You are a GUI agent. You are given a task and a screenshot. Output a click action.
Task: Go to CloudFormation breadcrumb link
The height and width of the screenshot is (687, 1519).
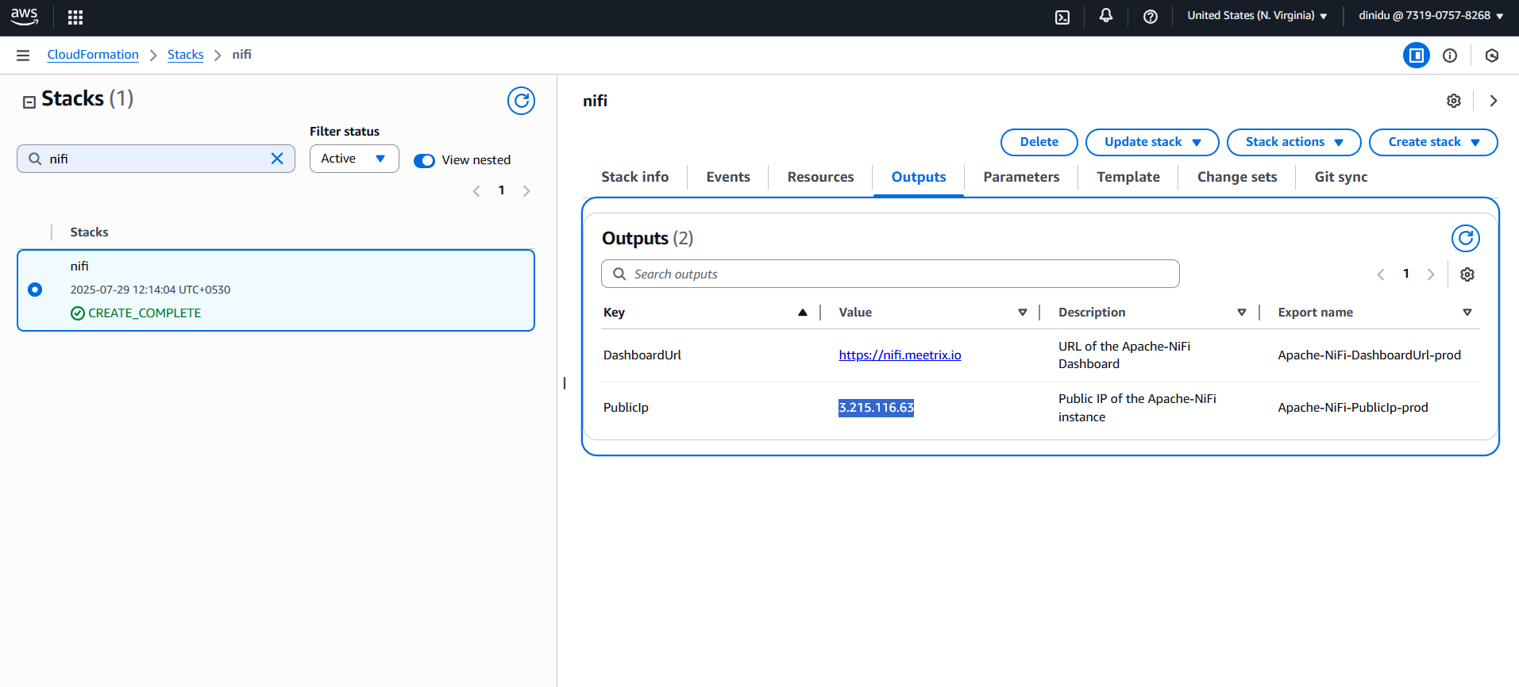(93, 55)
